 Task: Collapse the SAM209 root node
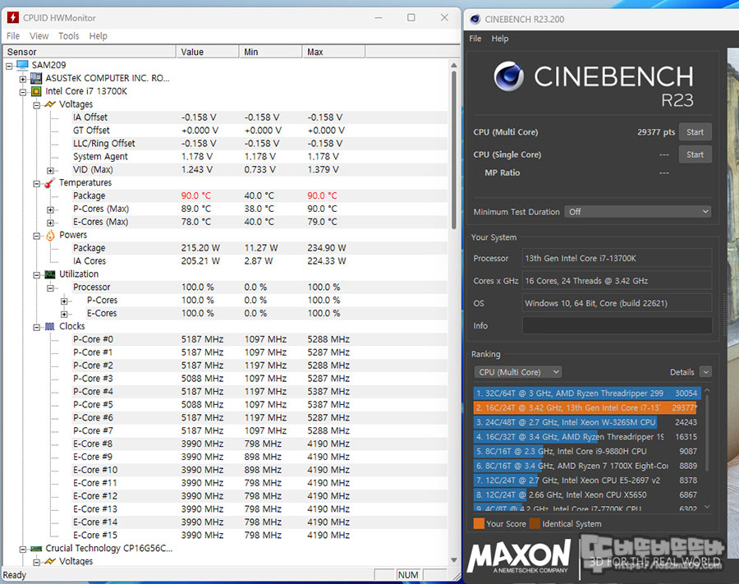click(9, 66)
